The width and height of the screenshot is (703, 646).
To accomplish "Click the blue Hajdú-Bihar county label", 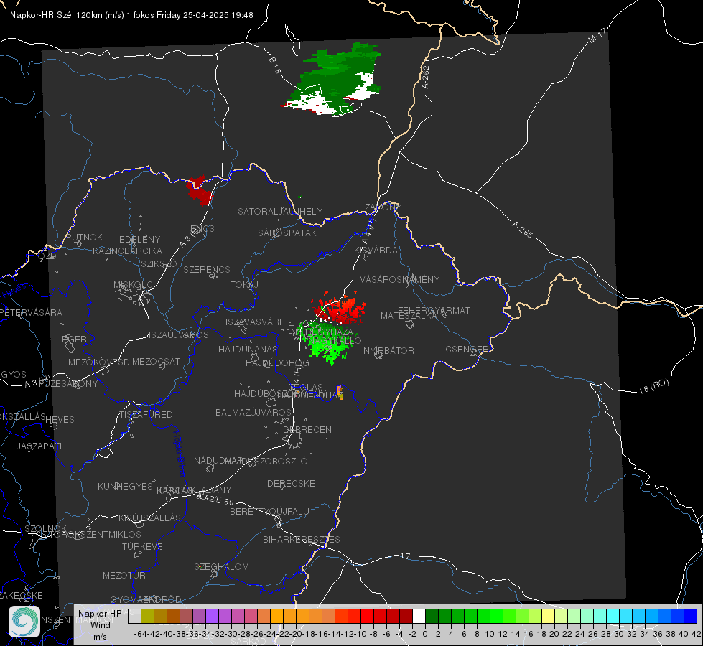I will click(x=180, y=454).
